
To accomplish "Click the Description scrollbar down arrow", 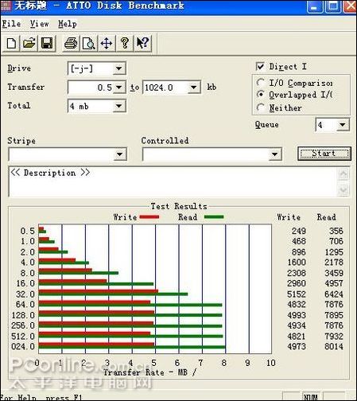I will pyautogui.click(x=343, y=189).
